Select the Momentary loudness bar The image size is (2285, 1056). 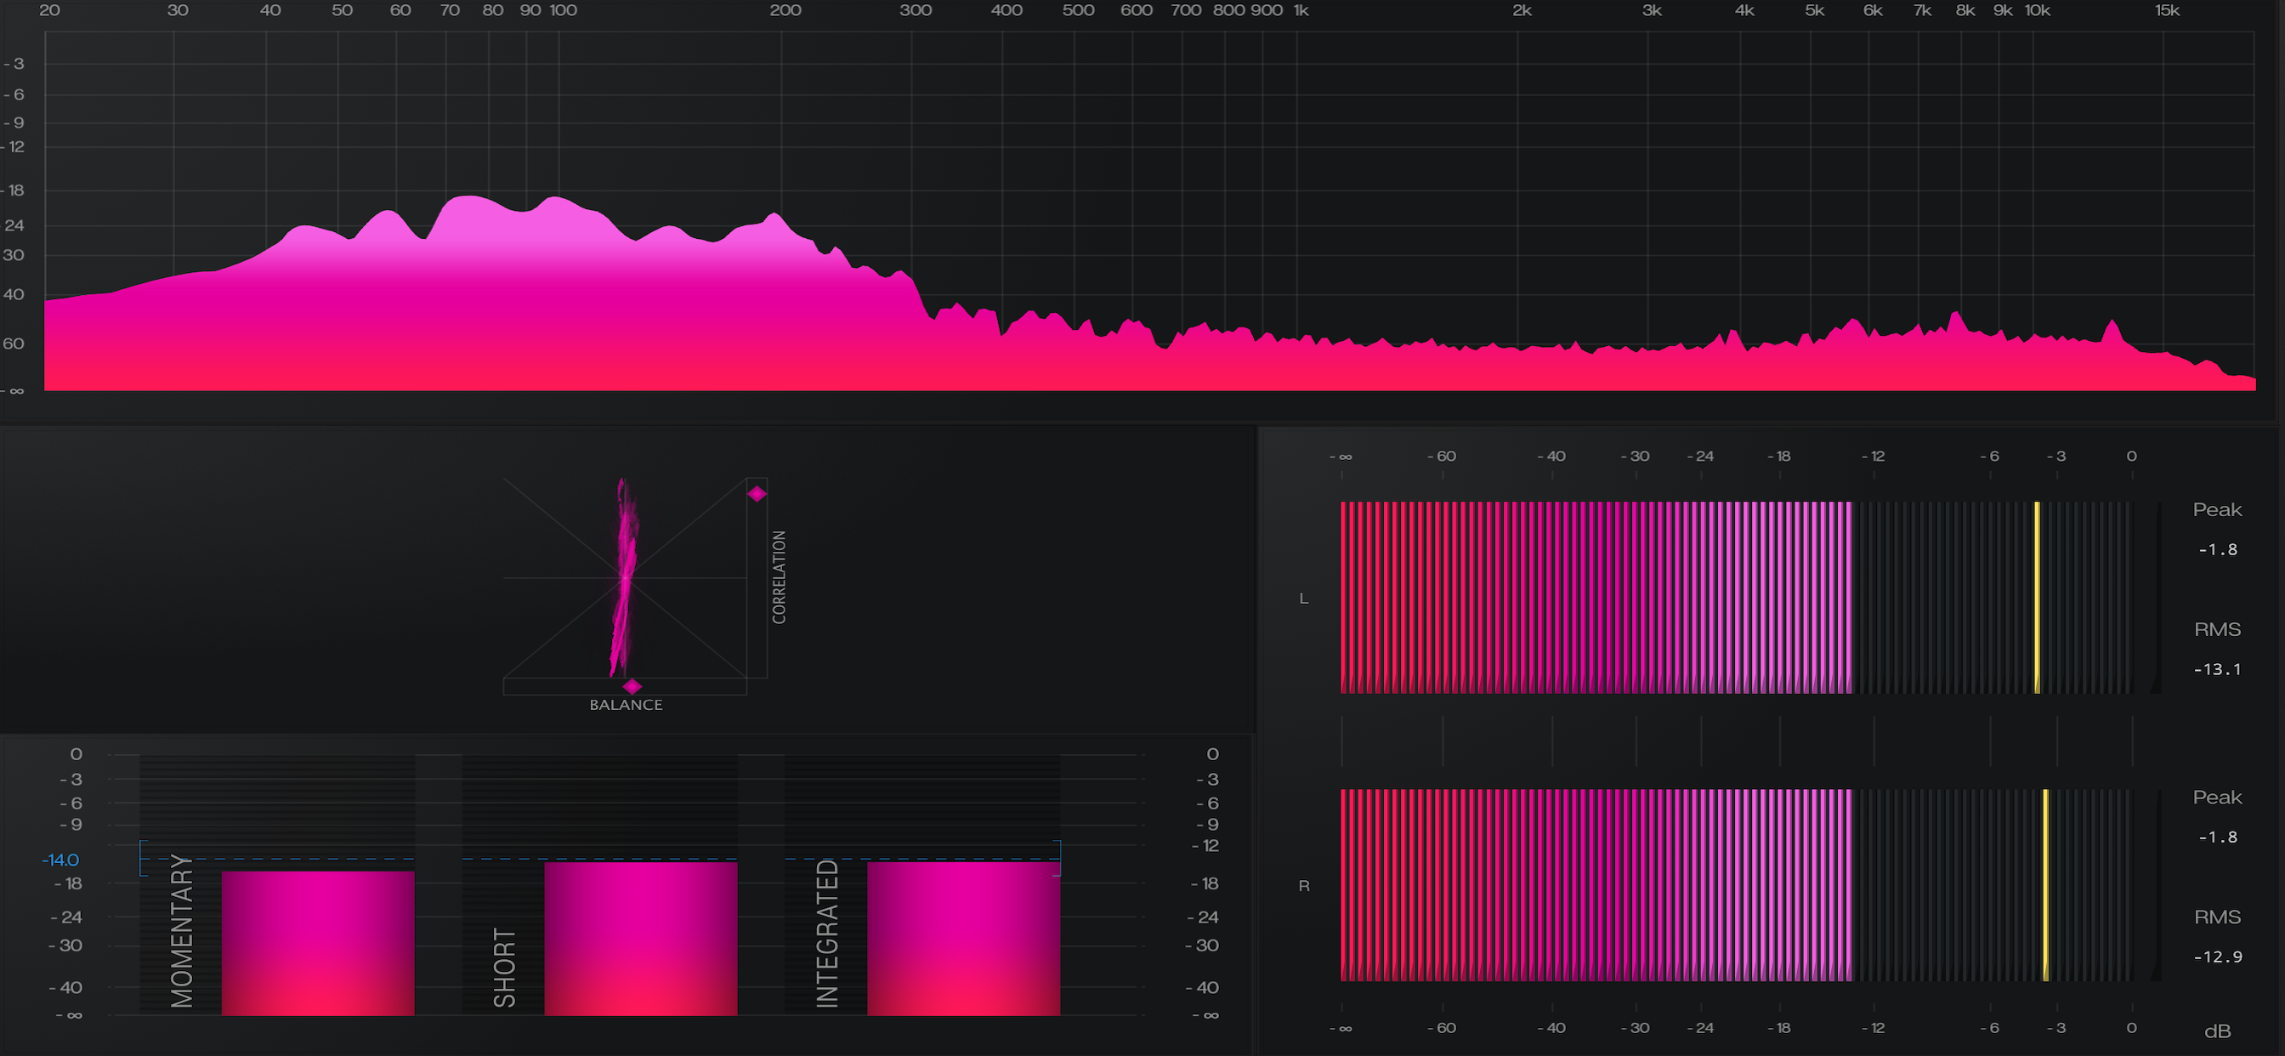tap(318, 942)
